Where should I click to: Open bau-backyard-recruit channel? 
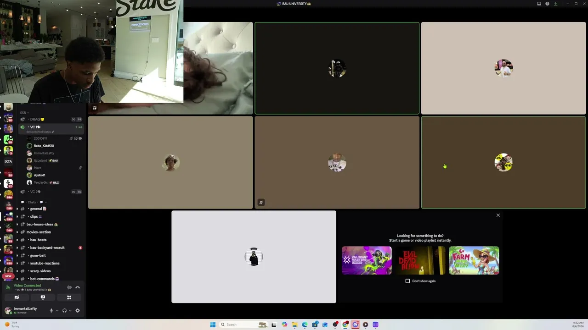pyautogui.click(x=51, y=247)
